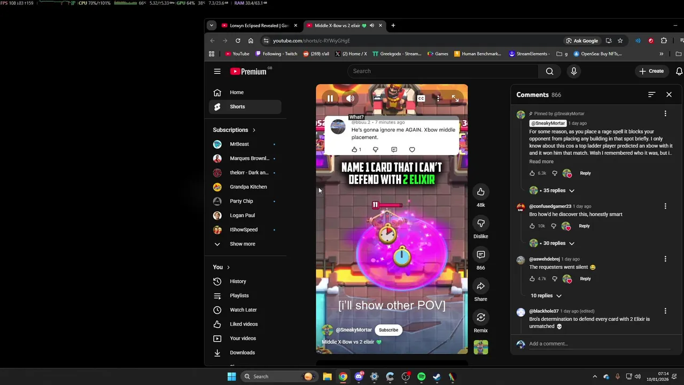Toggle closed captions on the Short
Viewport: 684px width, 385px height.
421,98
